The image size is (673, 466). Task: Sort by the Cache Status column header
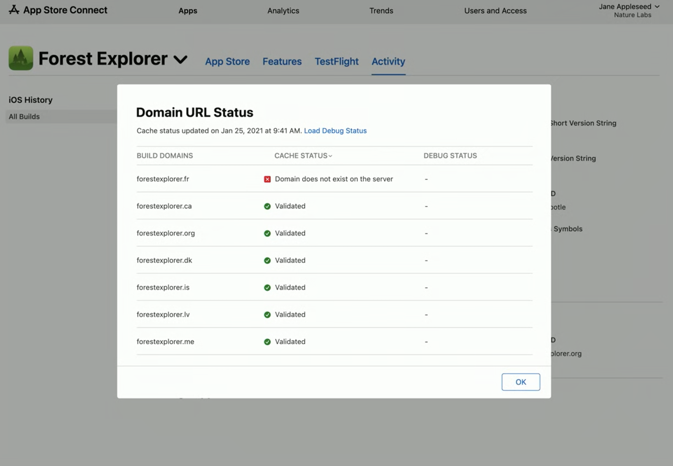[303, 156]
